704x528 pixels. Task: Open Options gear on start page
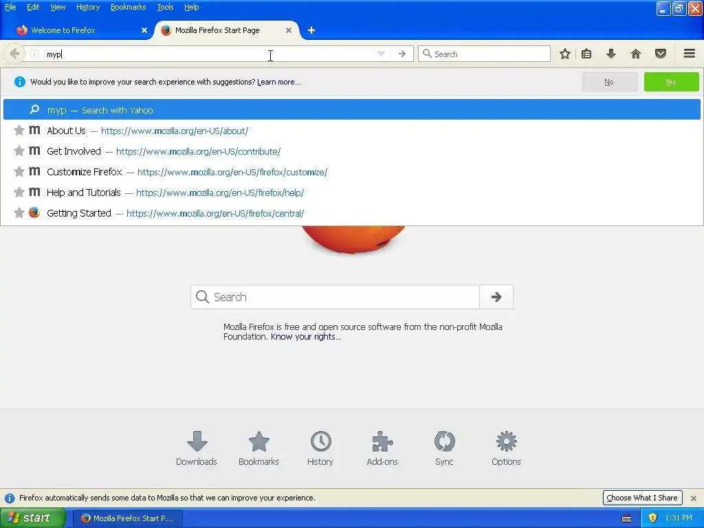[x=506, y=448]
